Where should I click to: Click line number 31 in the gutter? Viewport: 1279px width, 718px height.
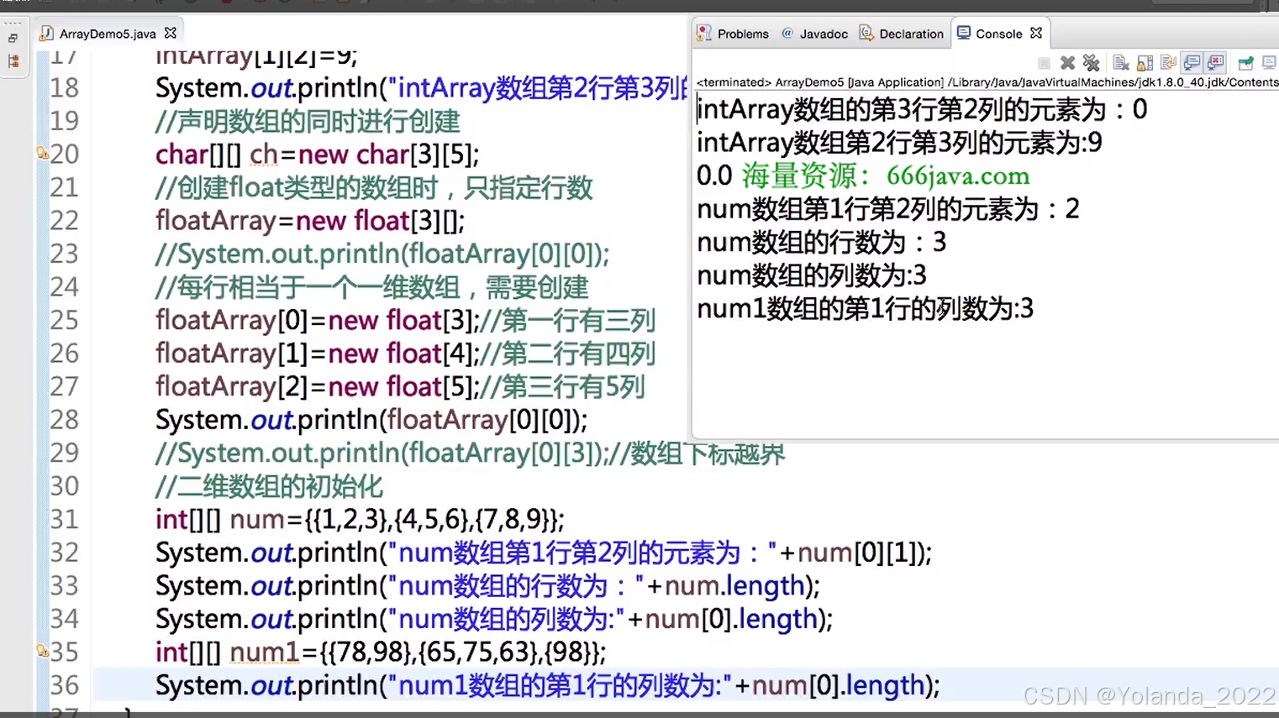pos(64,519)
